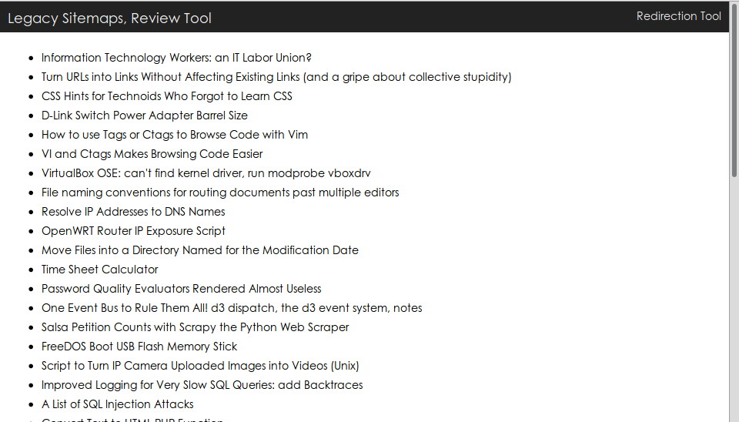The height and width of the screenshot is (422, 739).
Task: Open One Event Bus to Rule Them All
Action: pyautogui.click(x=232, y=308)
